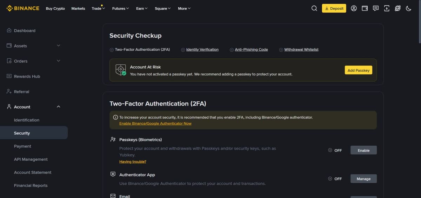Open Payment settings in sidebar
Viewport: 421px width, 198px height.
tap(22, 146)
